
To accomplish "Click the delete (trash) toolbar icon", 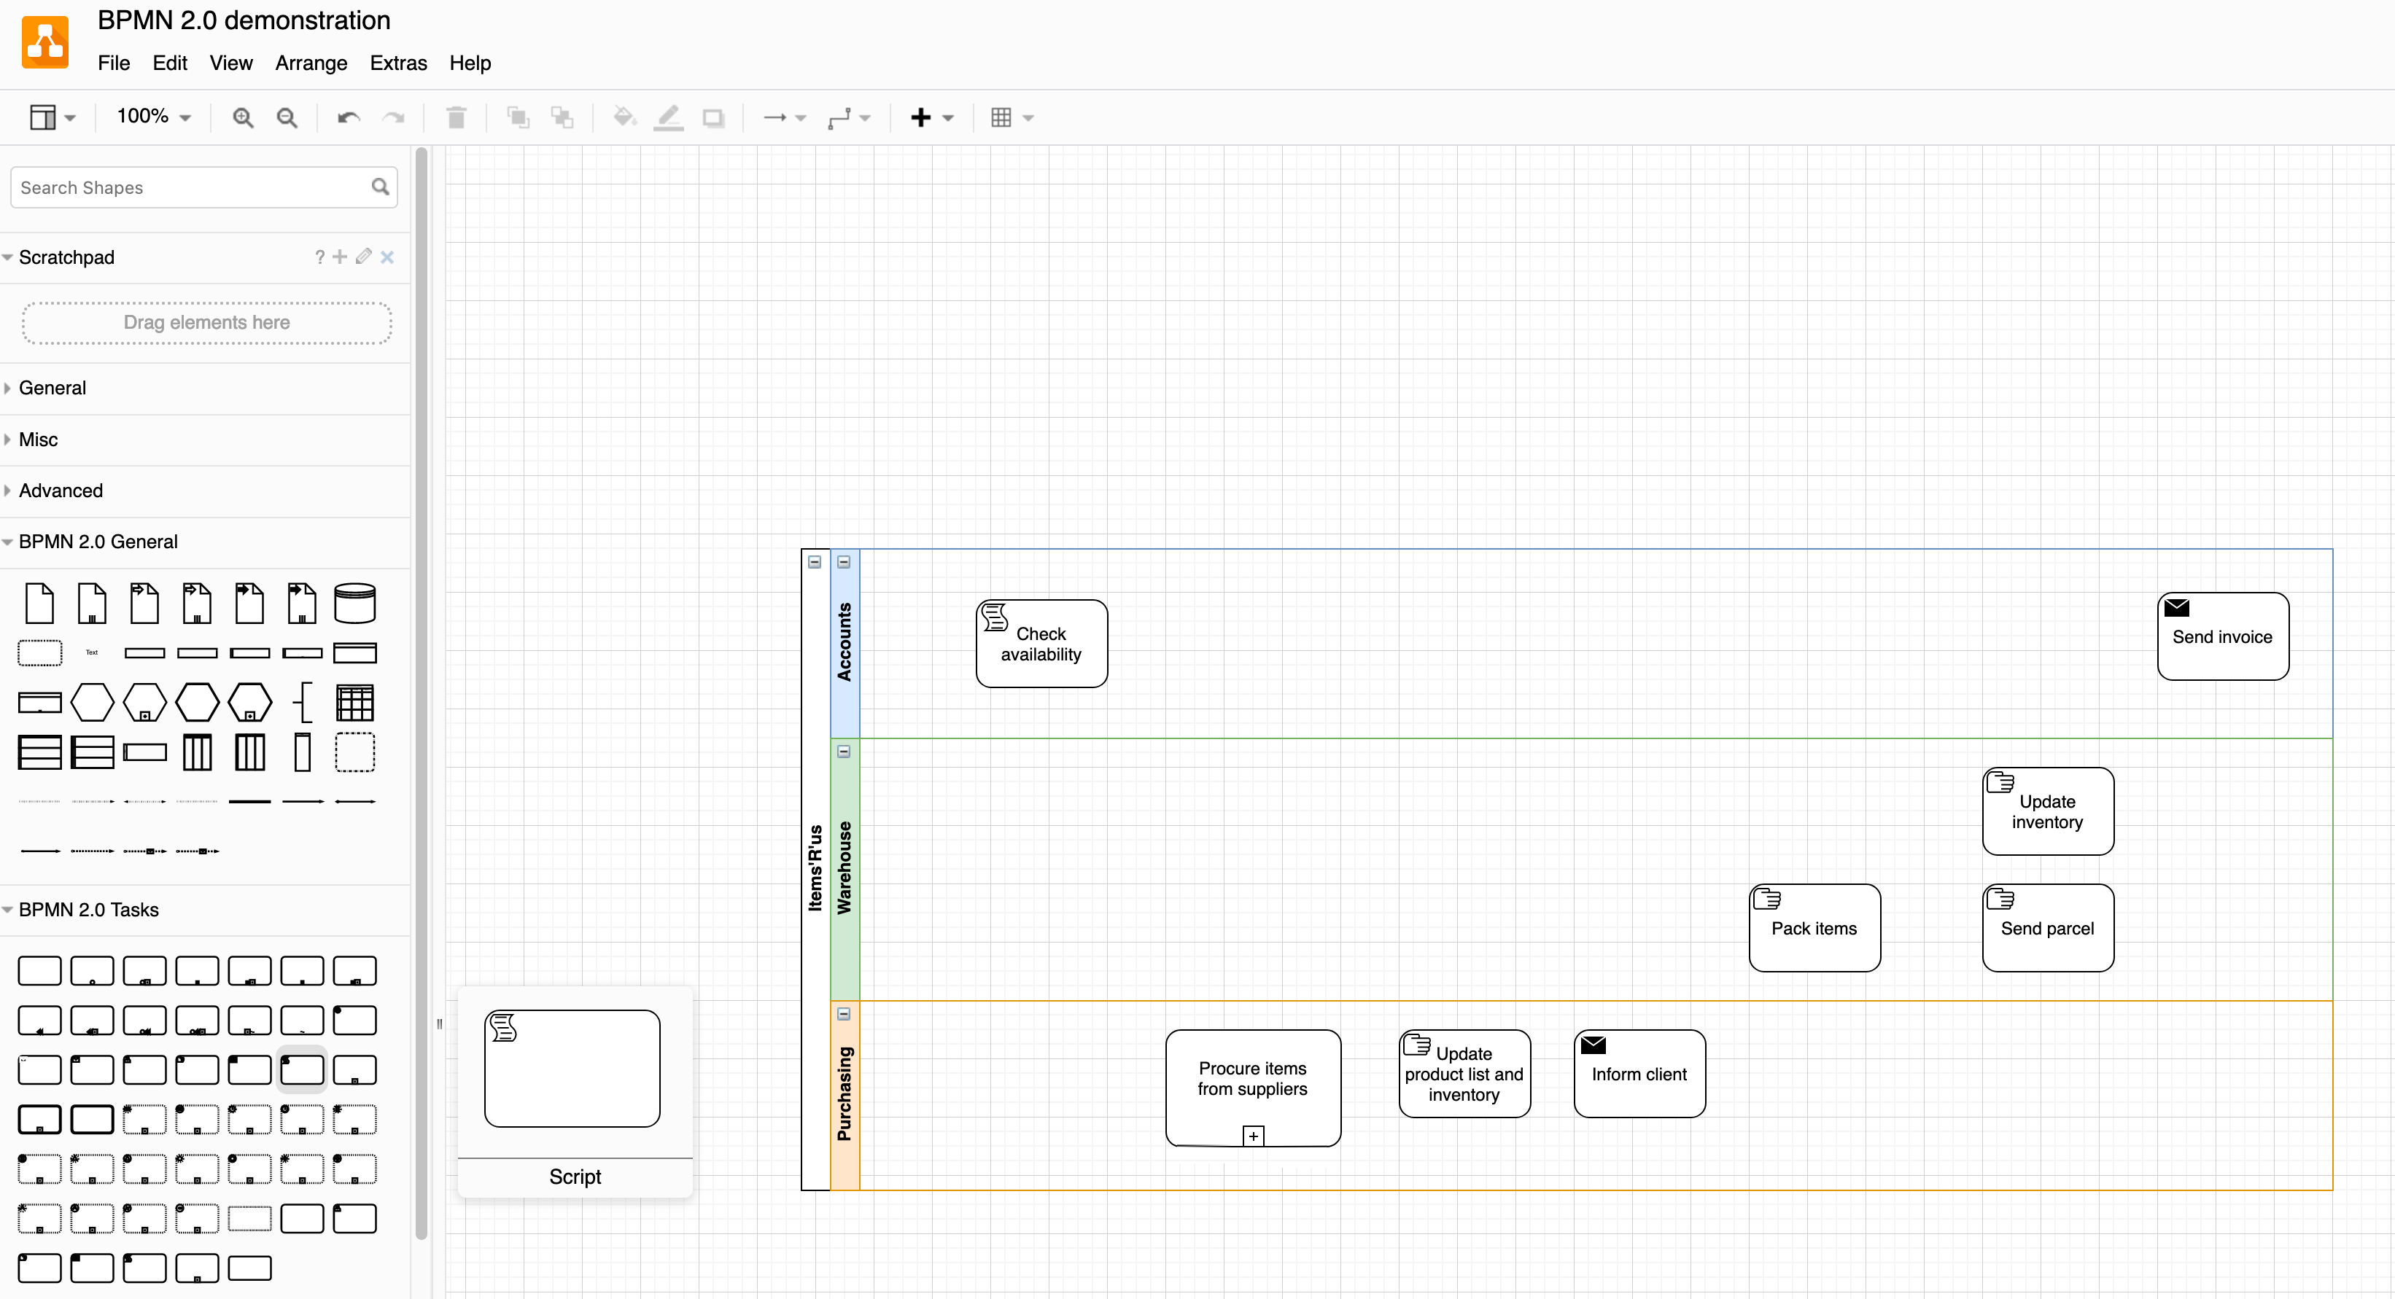I will 456,117.
